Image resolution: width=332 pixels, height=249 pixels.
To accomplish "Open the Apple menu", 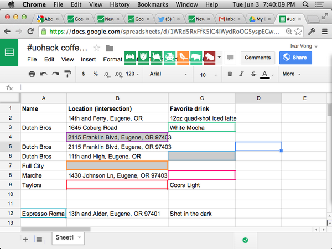I will (12, 4).
